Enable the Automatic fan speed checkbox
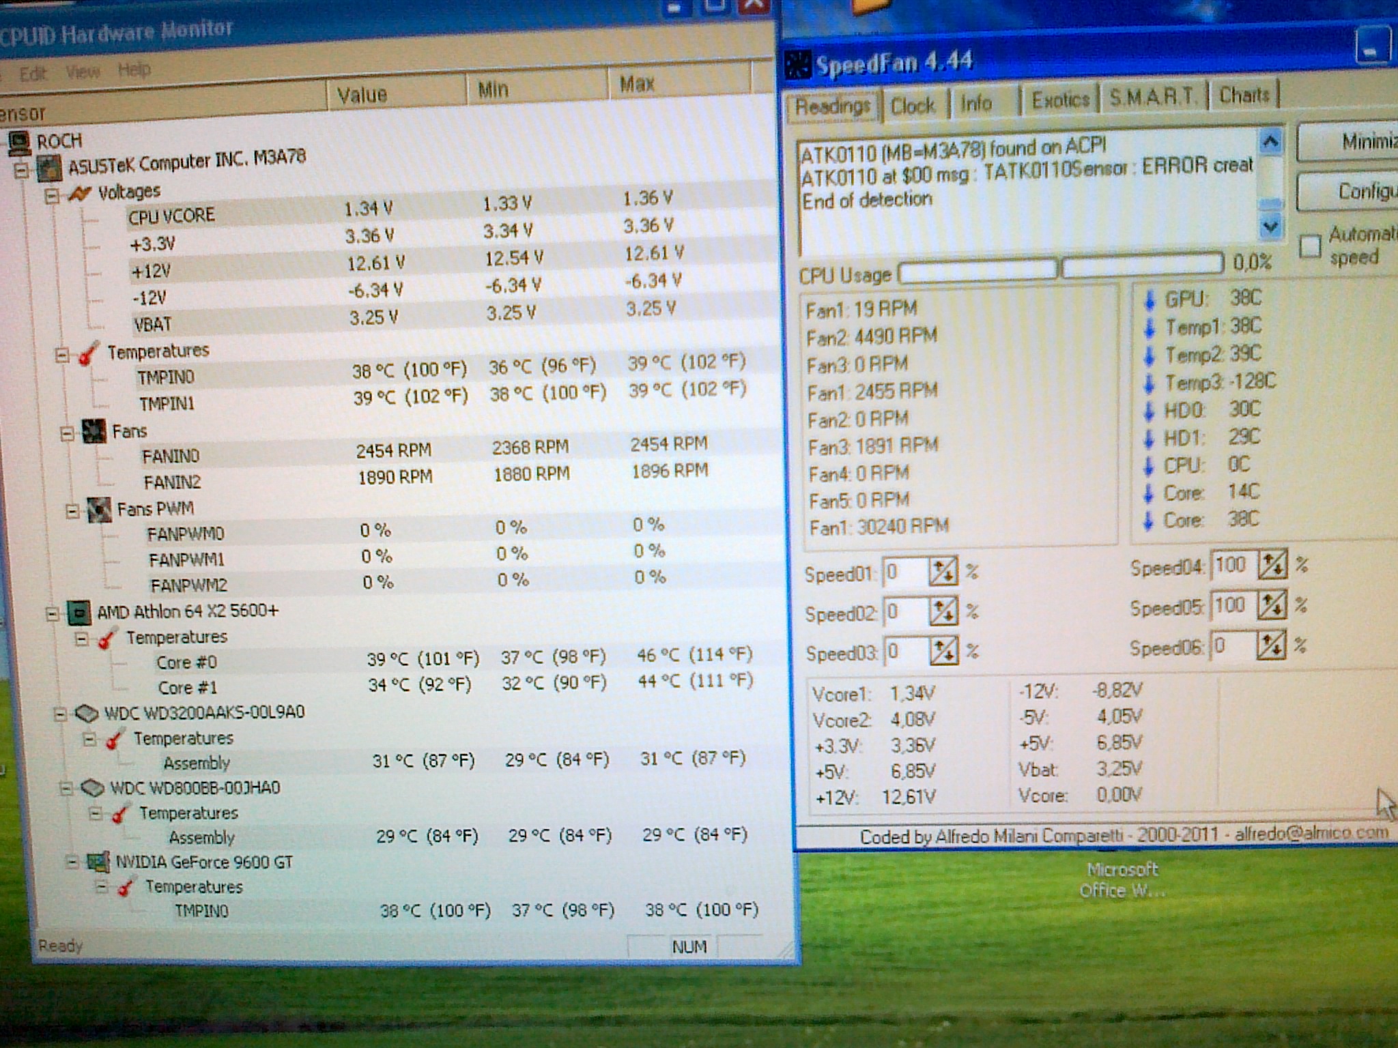The height and width of the screenshot is (1048, 1398). point(1309,246)
